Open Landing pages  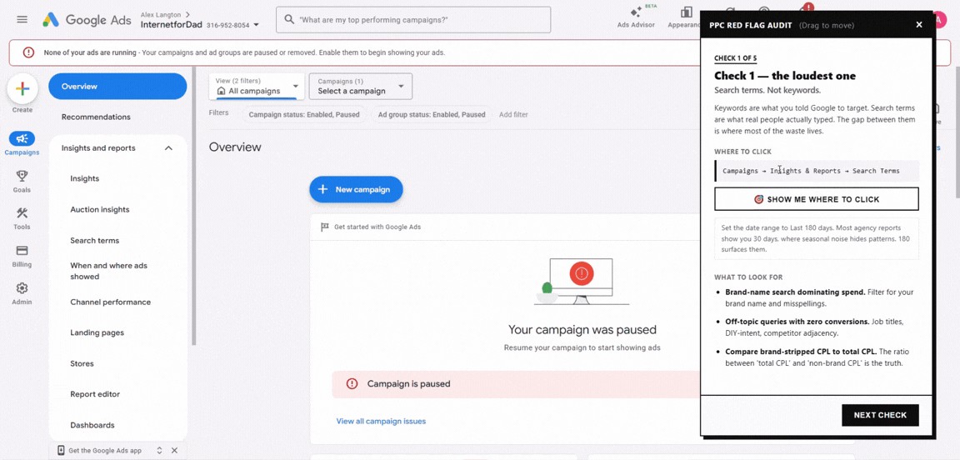click(97, 332)
